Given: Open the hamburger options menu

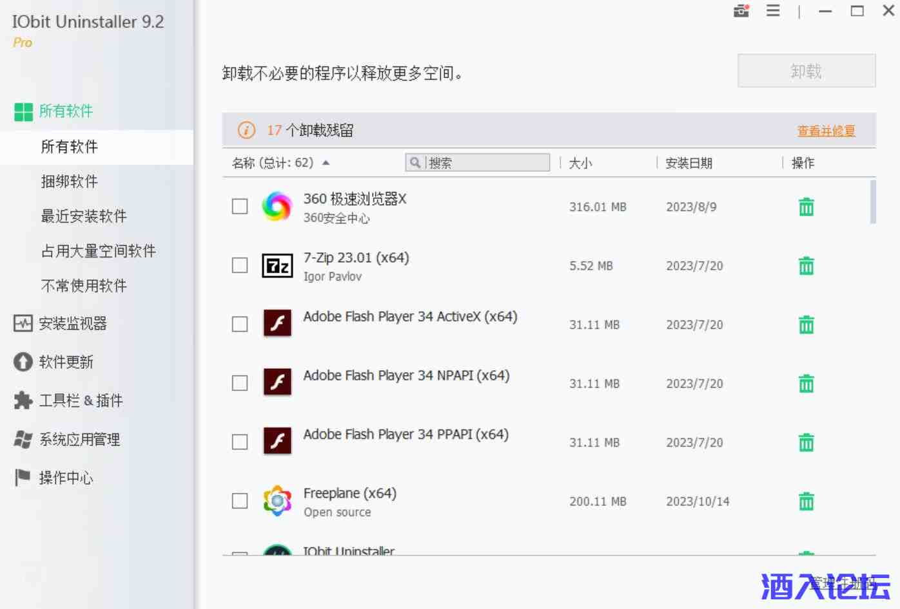Looking at the screenshot, I should [x=773, y=11].
